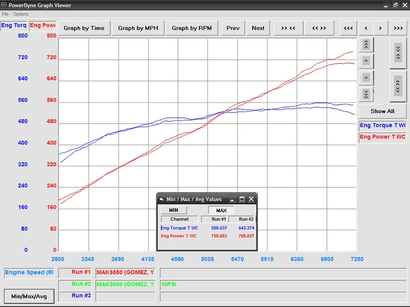Click MAX tab in values popup
Screen dimensions: 410x307
[x=221, y=210]
